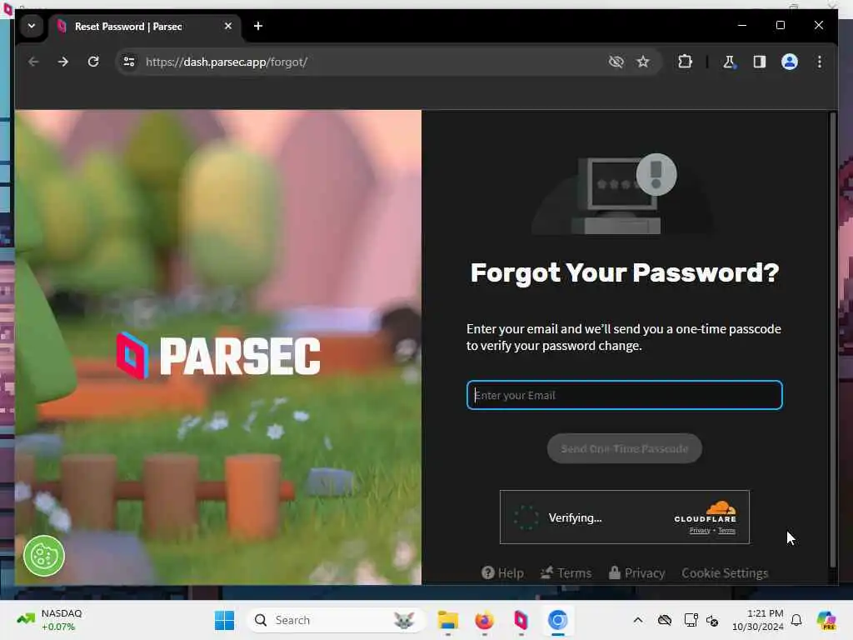This screenshot has width=853, height=640.
Task: Click the Cloudflare Verifying widget
Action: point(625,517)
